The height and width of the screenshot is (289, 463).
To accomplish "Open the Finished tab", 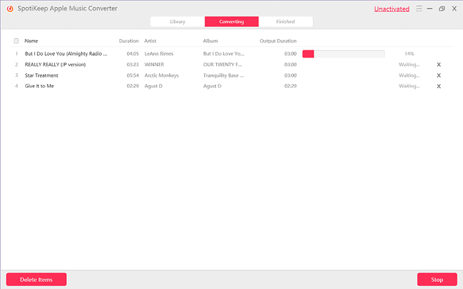I will pyautogui.click(x=286, y=22).
